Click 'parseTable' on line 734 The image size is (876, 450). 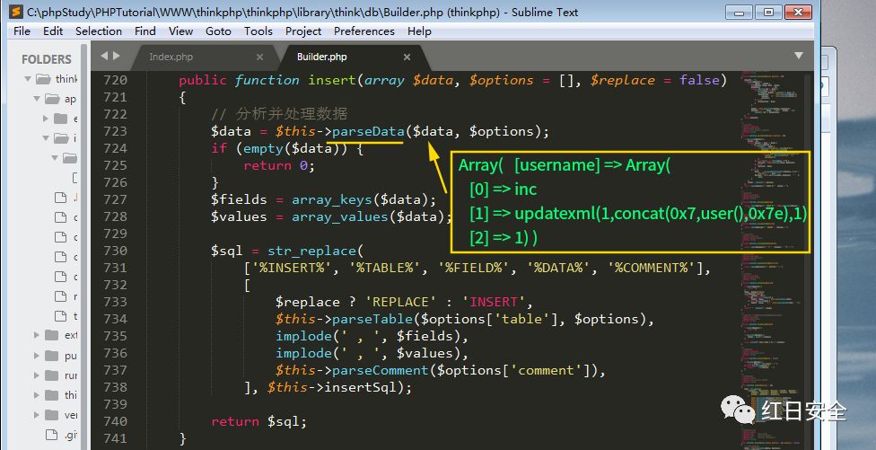coord(372,319)
